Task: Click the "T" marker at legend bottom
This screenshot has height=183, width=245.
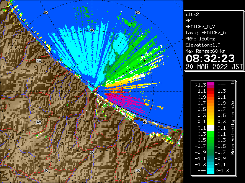Action: pyautogui.click(x=233, y=173)
